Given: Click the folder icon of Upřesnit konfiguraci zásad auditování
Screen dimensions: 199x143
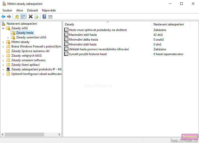Looking at the screenshot, I should coord(8,74).
